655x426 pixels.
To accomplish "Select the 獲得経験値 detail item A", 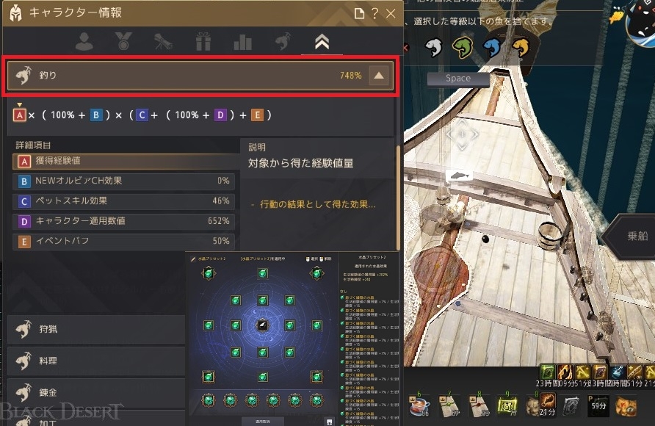I will 126,161.
